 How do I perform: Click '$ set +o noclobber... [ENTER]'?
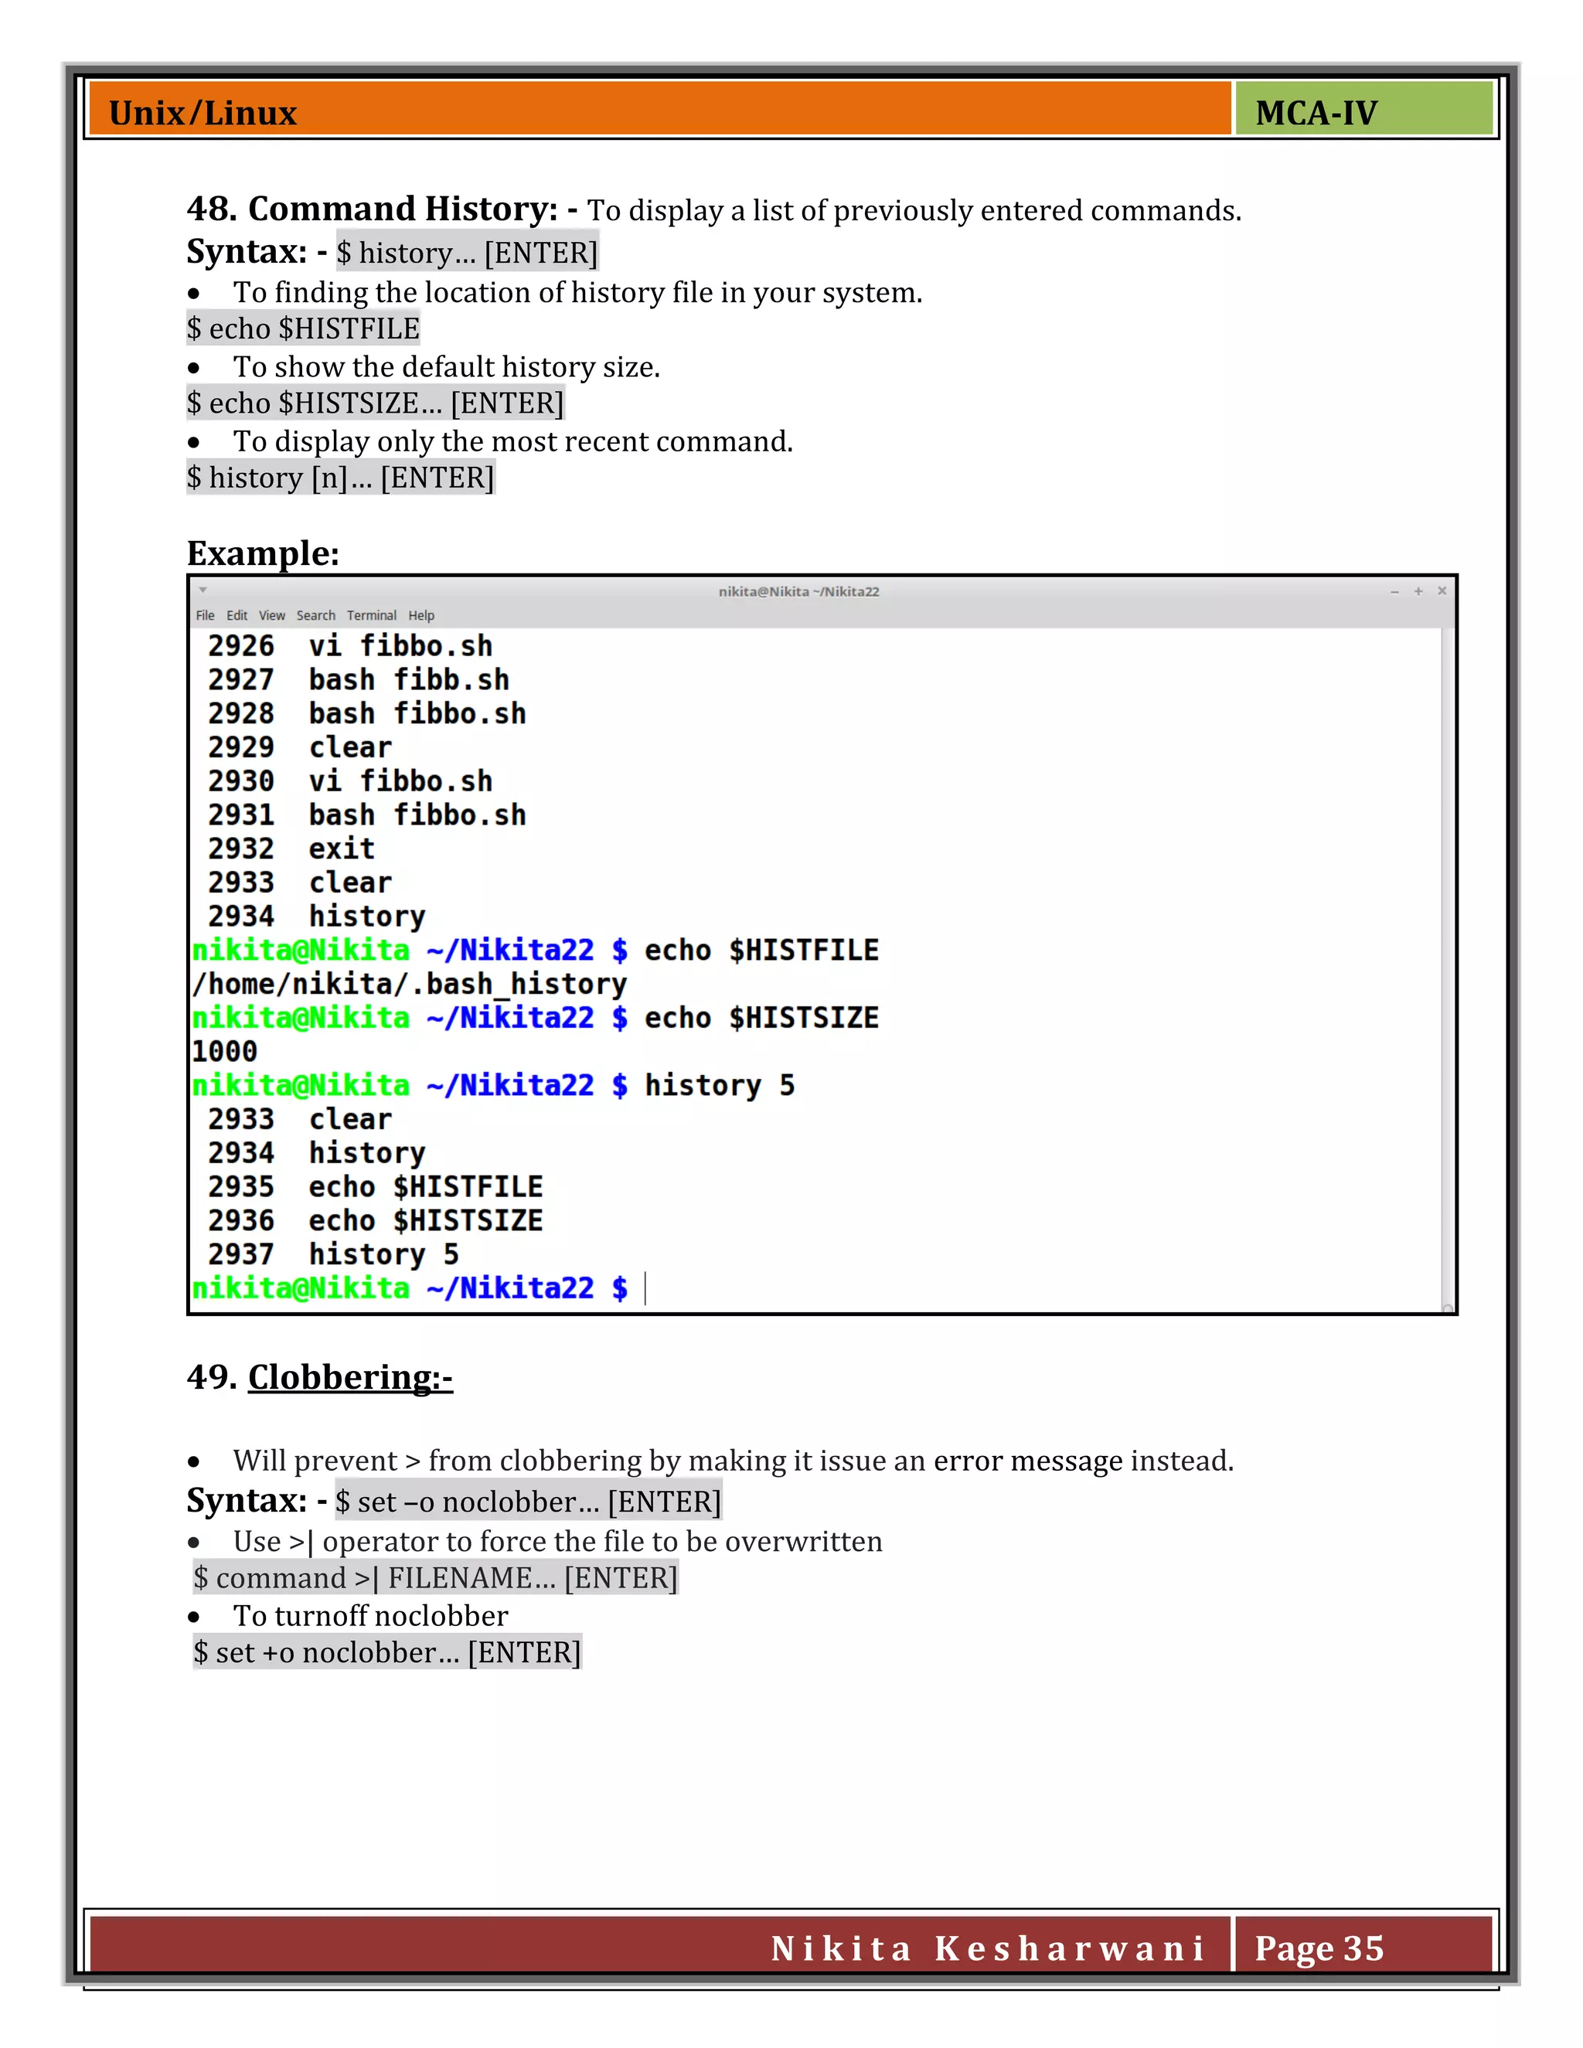pyautogui.click(x=387, y=1652)
